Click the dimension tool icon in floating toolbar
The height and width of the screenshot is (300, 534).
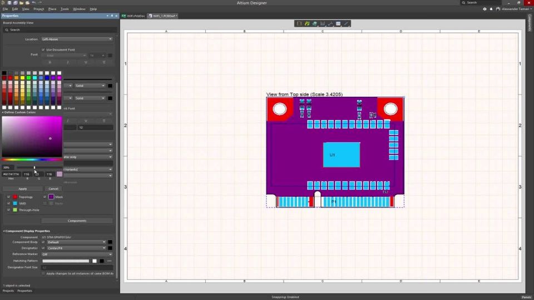(x=323, y=24)
